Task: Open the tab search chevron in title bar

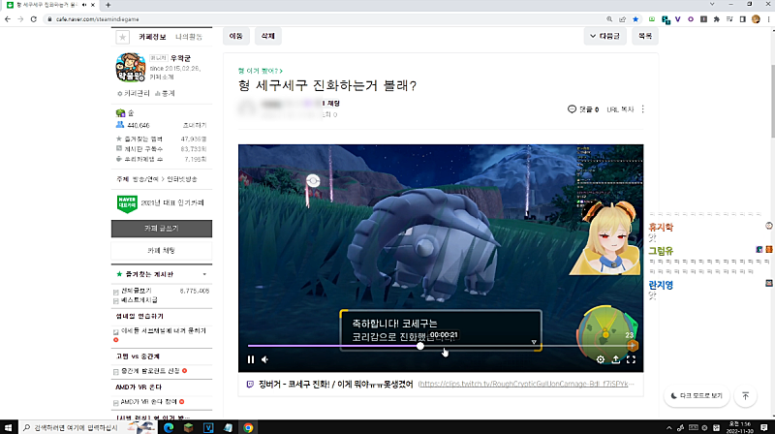Action: [x=712, y=4]
